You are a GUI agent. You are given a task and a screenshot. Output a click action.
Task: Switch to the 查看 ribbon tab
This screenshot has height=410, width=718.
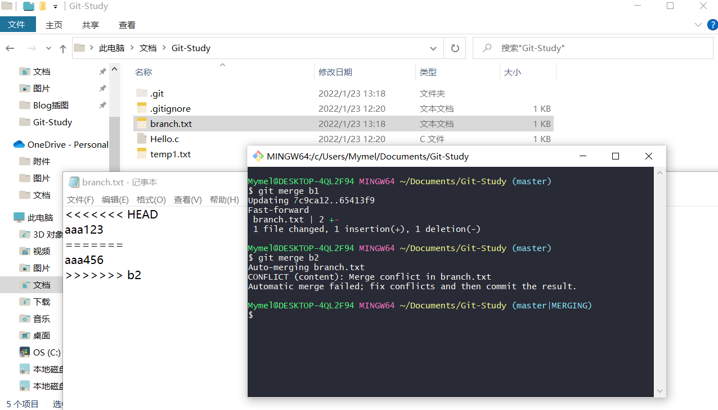point(127,25)
